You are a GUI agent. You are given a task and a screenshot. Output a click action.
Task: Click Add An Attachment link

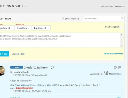pyautogui.click(x=113, y=54)
